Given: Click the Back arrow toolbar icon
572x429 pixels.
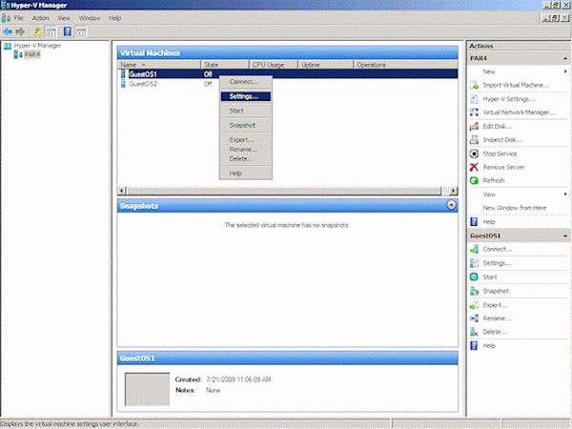Looking at the screenshot, I should click(8, 31).
